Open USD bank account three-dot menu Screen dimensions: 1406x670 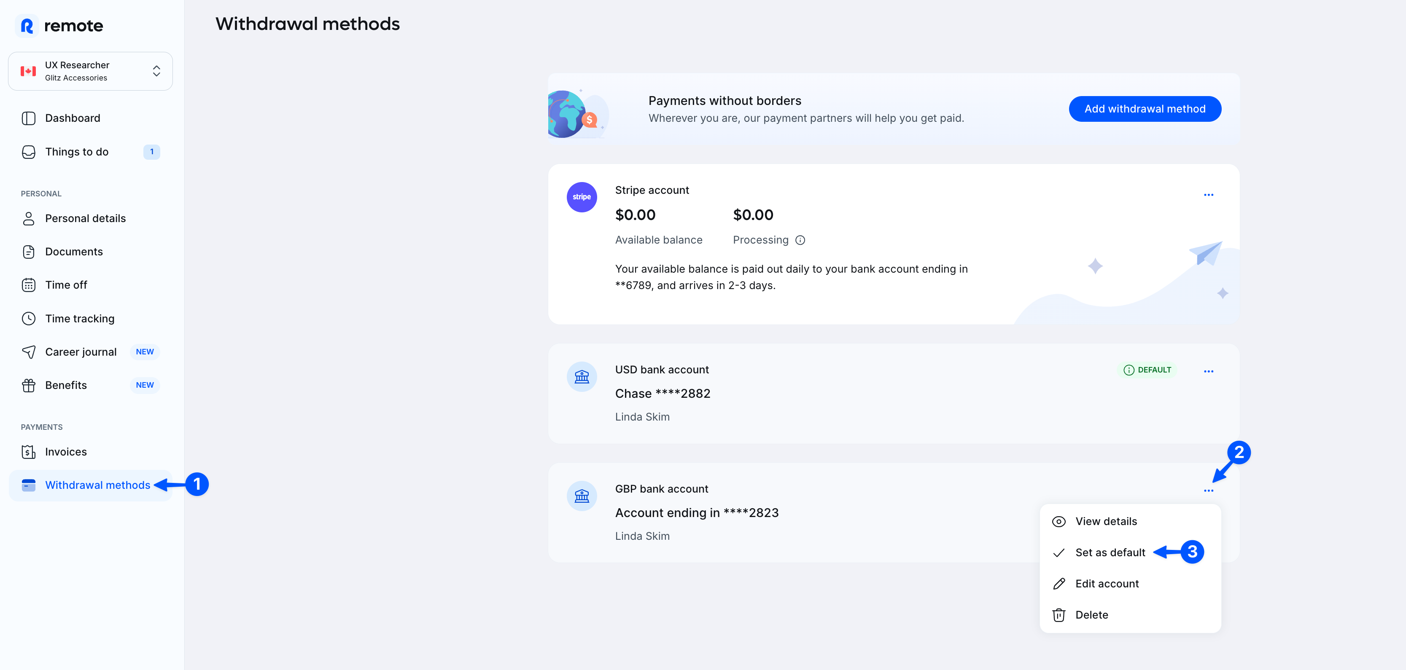1208,371
